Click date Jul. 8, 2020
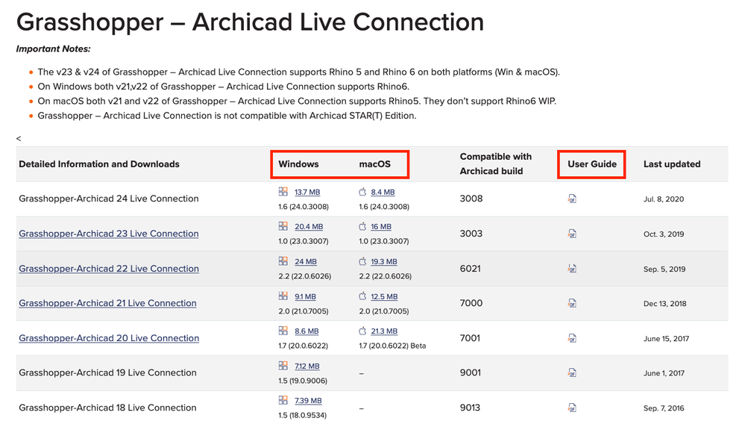Screen dimensions: 745x433 (x=664, y=199)
